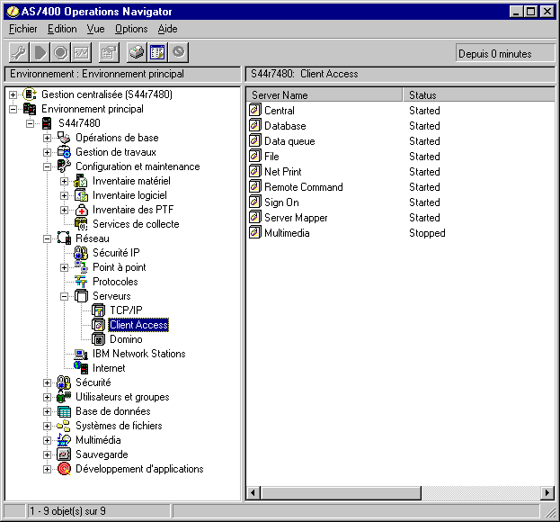Sort by Status column header
Screen dimensions: 560x522
478,95
